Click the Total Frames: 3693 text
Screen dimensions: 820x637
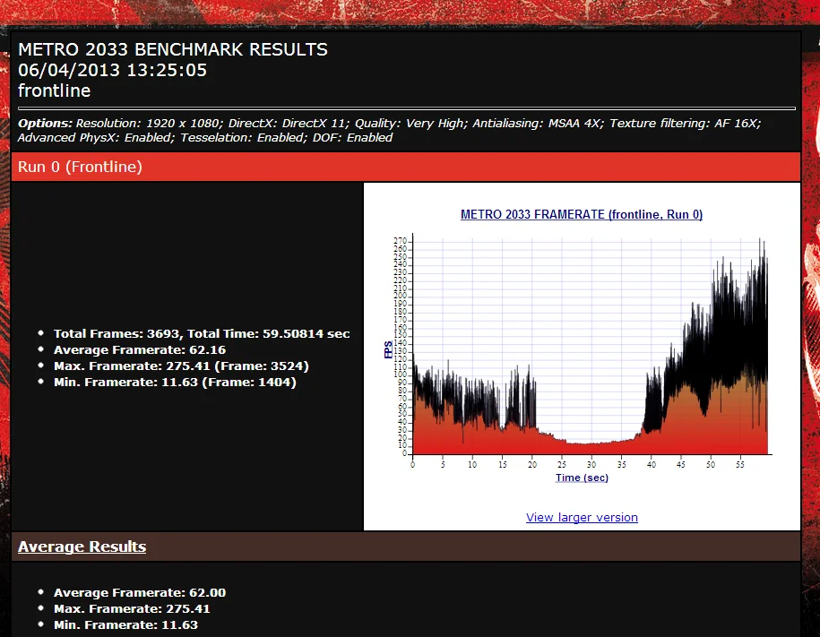117,333
